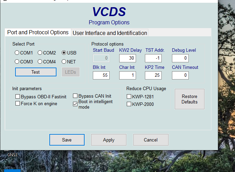The width and height of the screenshot is (235, 172).
Task: Click the Protocol options group label
Action: coord(108,44)
